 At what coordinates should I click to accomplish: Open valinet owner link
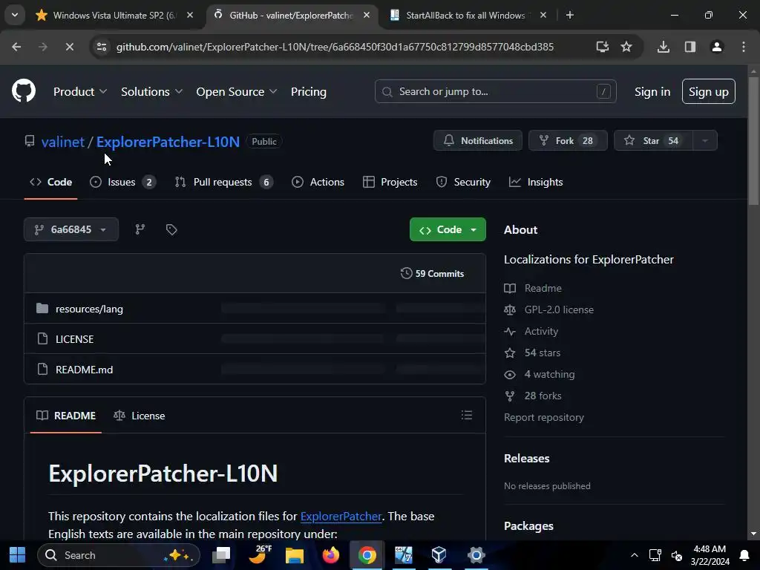coord(62,142)
